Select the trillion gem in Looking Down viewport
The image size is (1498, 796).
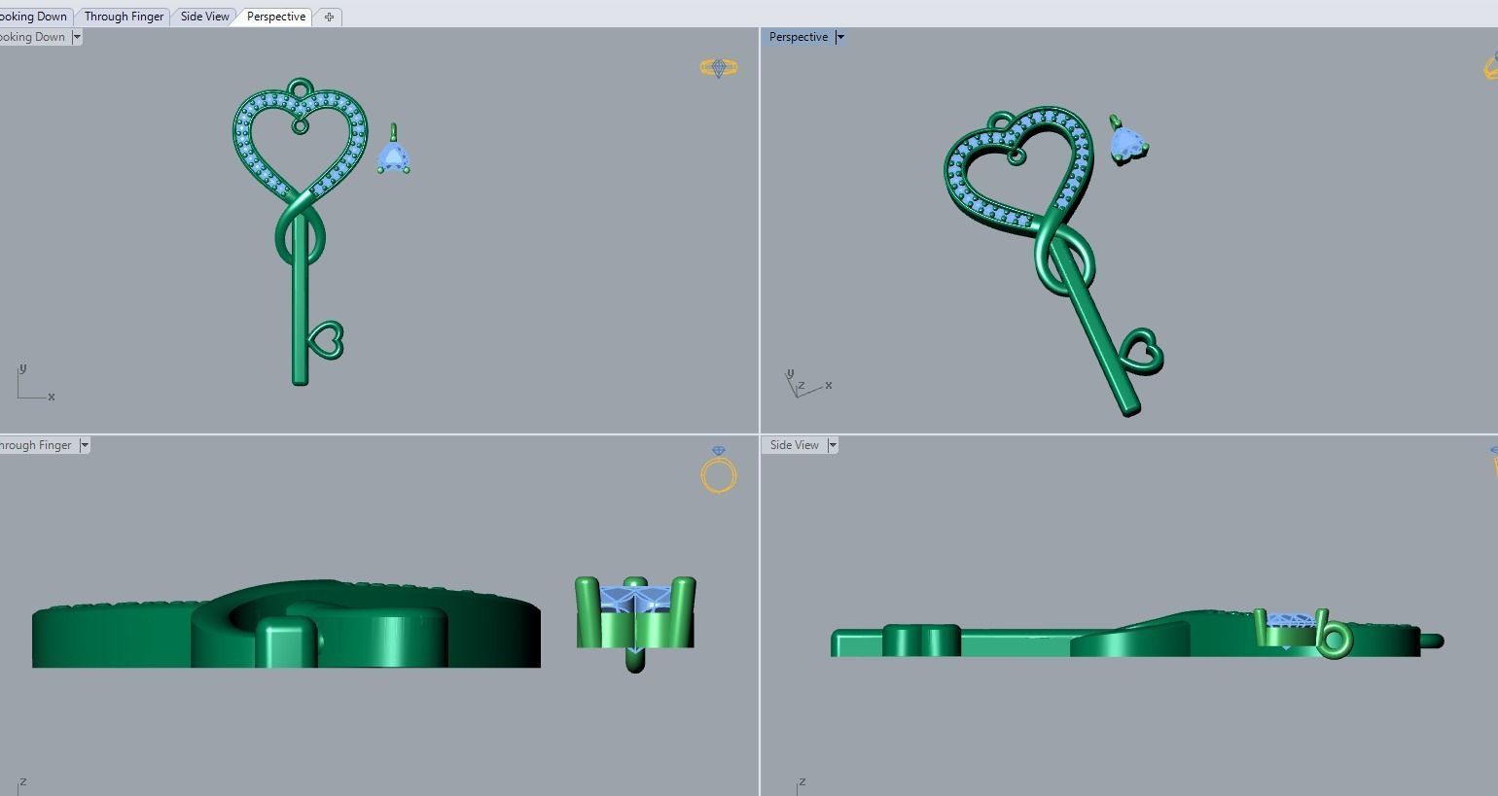[393, 158]
